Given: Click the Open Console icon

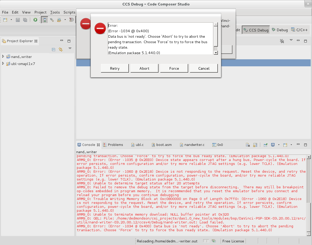Looking at the screenshot, I should pyautogui.click(x=285, y=145).
